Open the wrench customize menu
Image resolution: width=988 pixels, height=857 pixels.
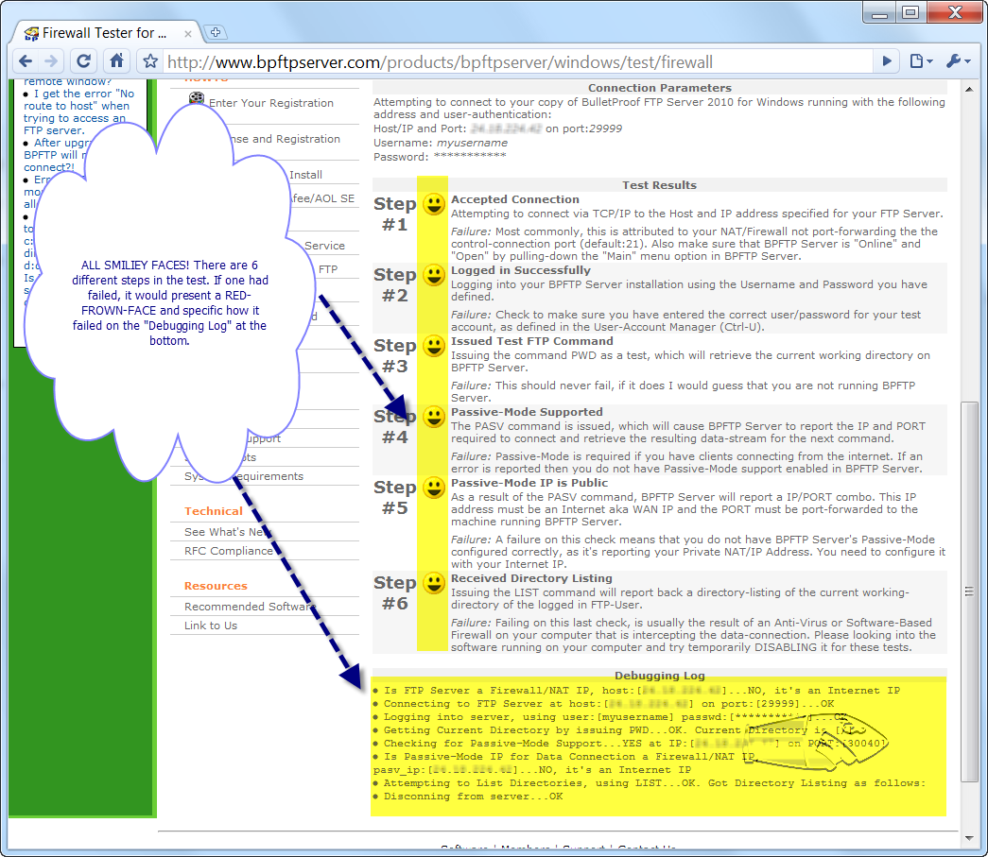tap(959, 61)
